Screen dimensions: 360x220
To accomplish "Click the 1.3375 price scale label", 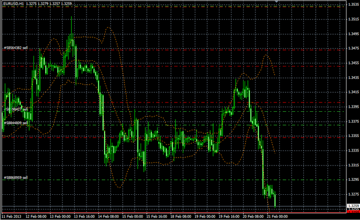I will point(354,121).
